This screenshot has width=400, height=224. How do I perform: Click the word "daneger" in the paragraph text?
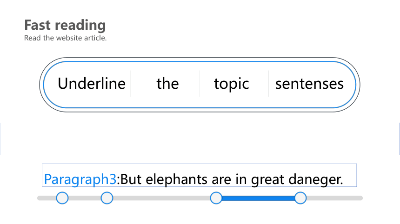(315, 179)
